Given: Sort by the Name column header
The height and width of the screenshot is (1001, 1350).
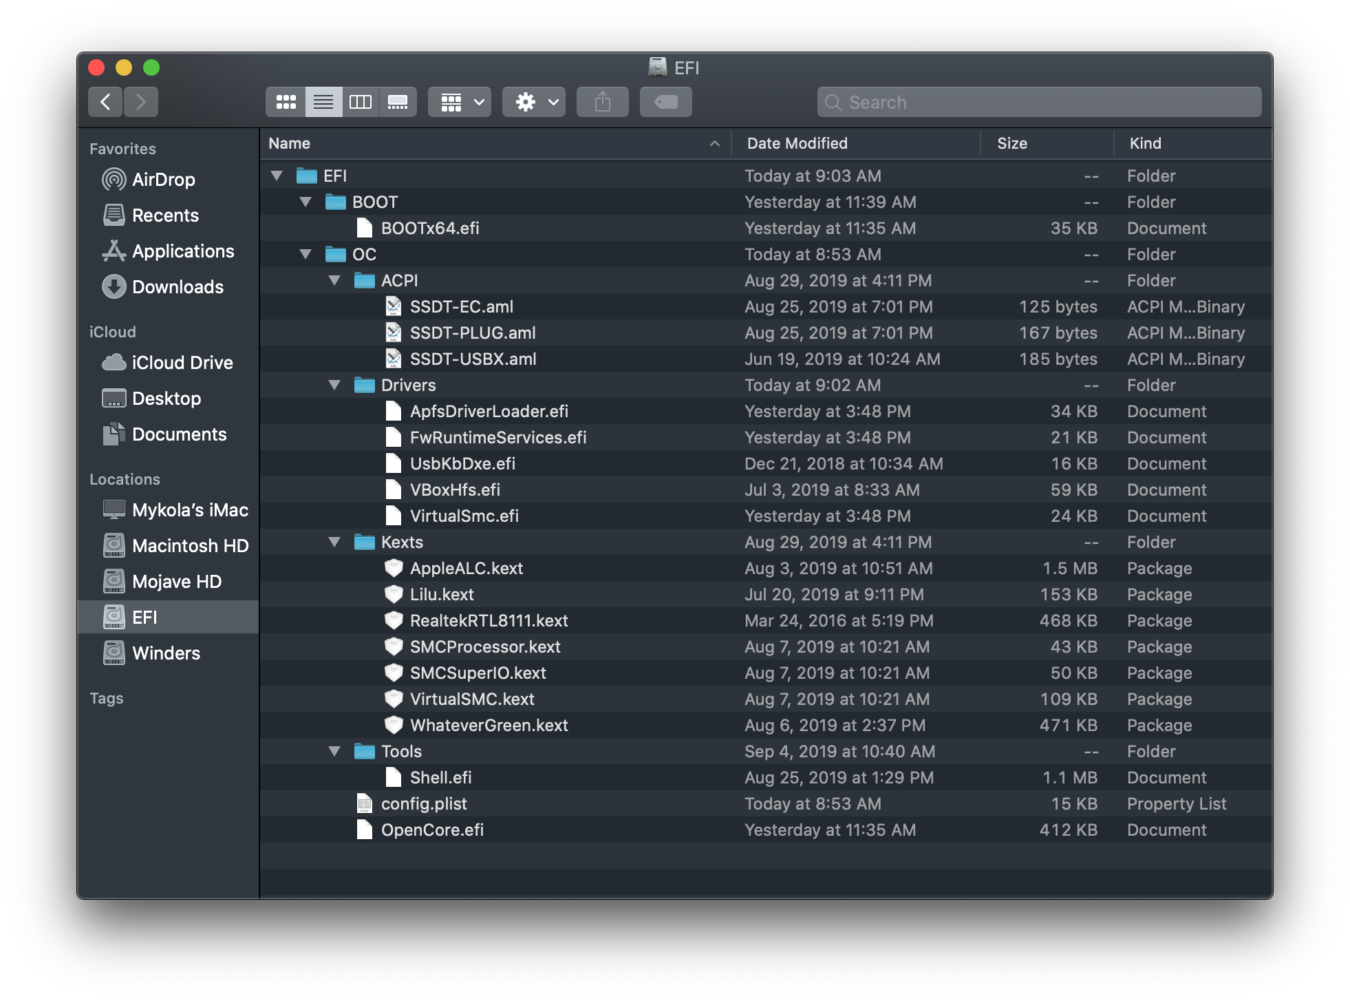Looking at the screenshot, I should coord(495,143).
